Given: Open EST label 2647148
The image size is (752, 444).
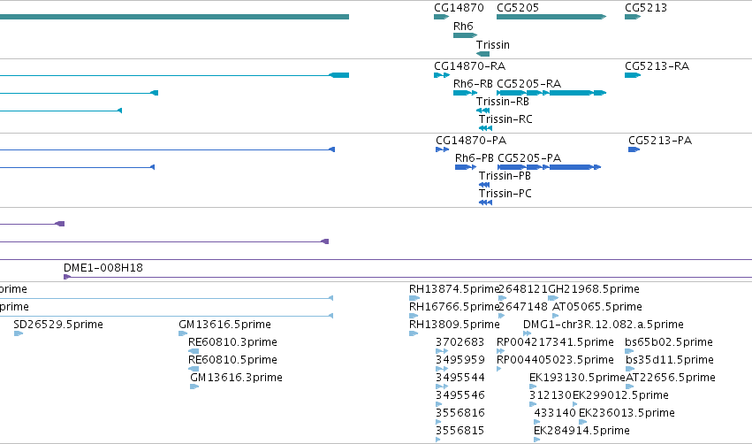Looking at the screenshot, I should [x=522, y=307].
